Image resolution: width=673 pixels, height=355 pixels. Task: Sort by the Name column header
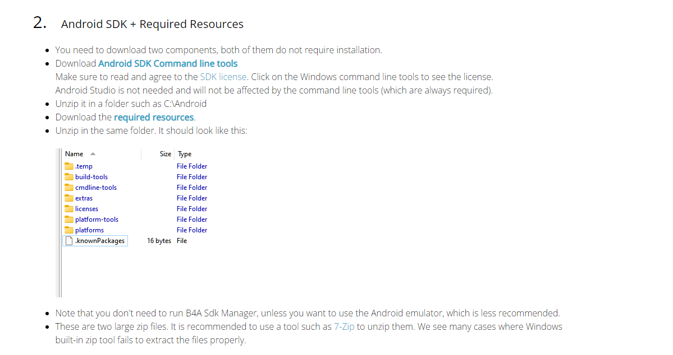74,154
